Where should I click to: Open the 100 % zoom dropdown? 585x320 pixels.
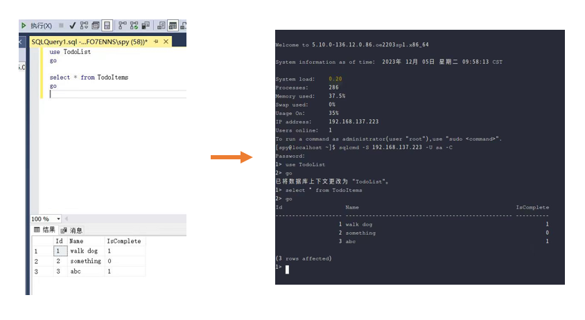pyautogui.click(x=58, y=219)
